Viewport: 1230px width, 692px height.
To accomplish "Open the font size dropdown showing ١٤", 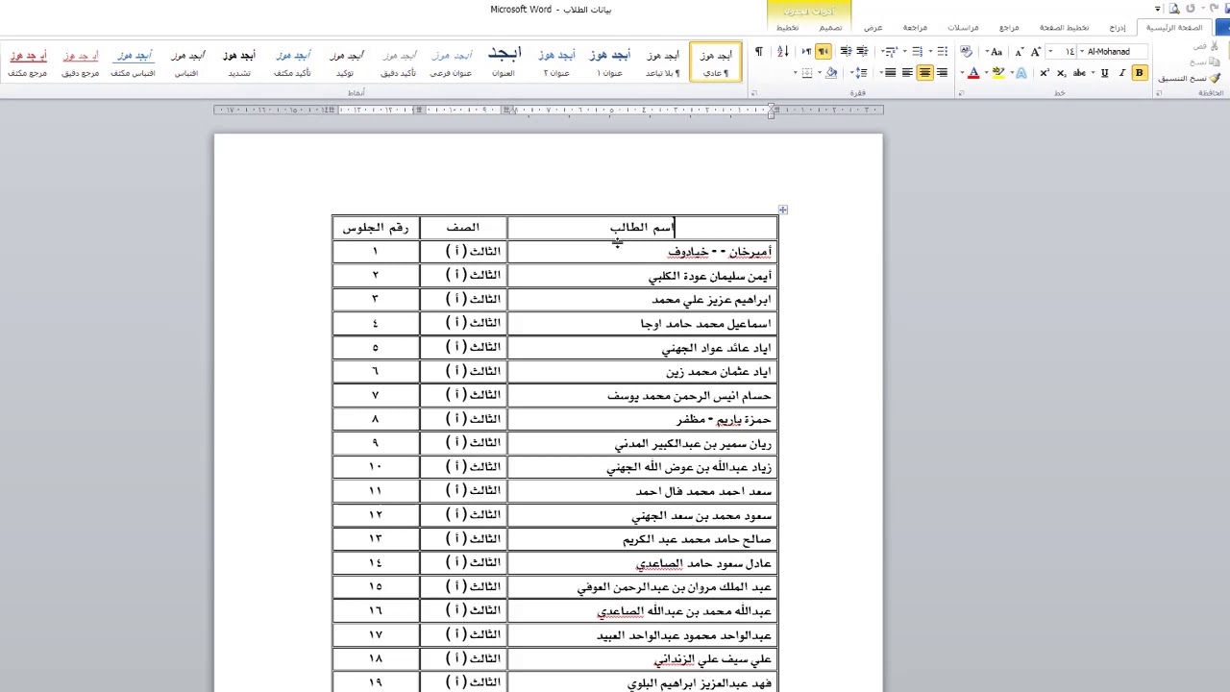I will (x=1050, y=51).
